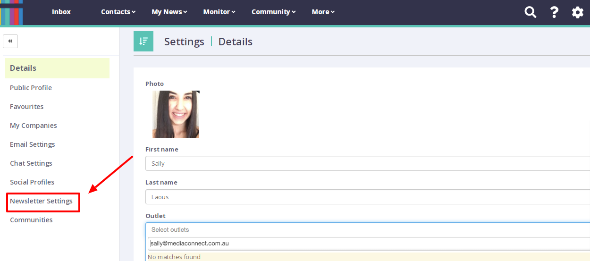Click the colorful striped app logo
The width and height of the screenshot is (590, 261).
pyautogui.click(x=11, y=12)
